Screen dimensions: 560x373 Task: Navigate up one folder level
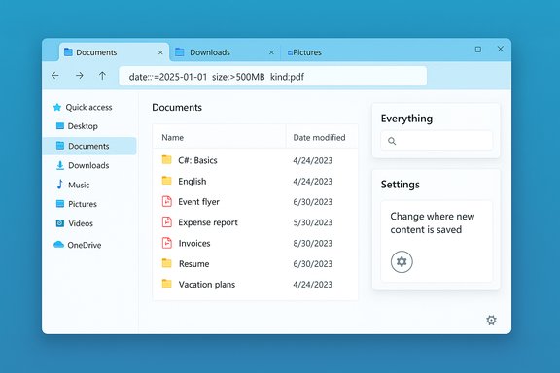tap(102, 76)
